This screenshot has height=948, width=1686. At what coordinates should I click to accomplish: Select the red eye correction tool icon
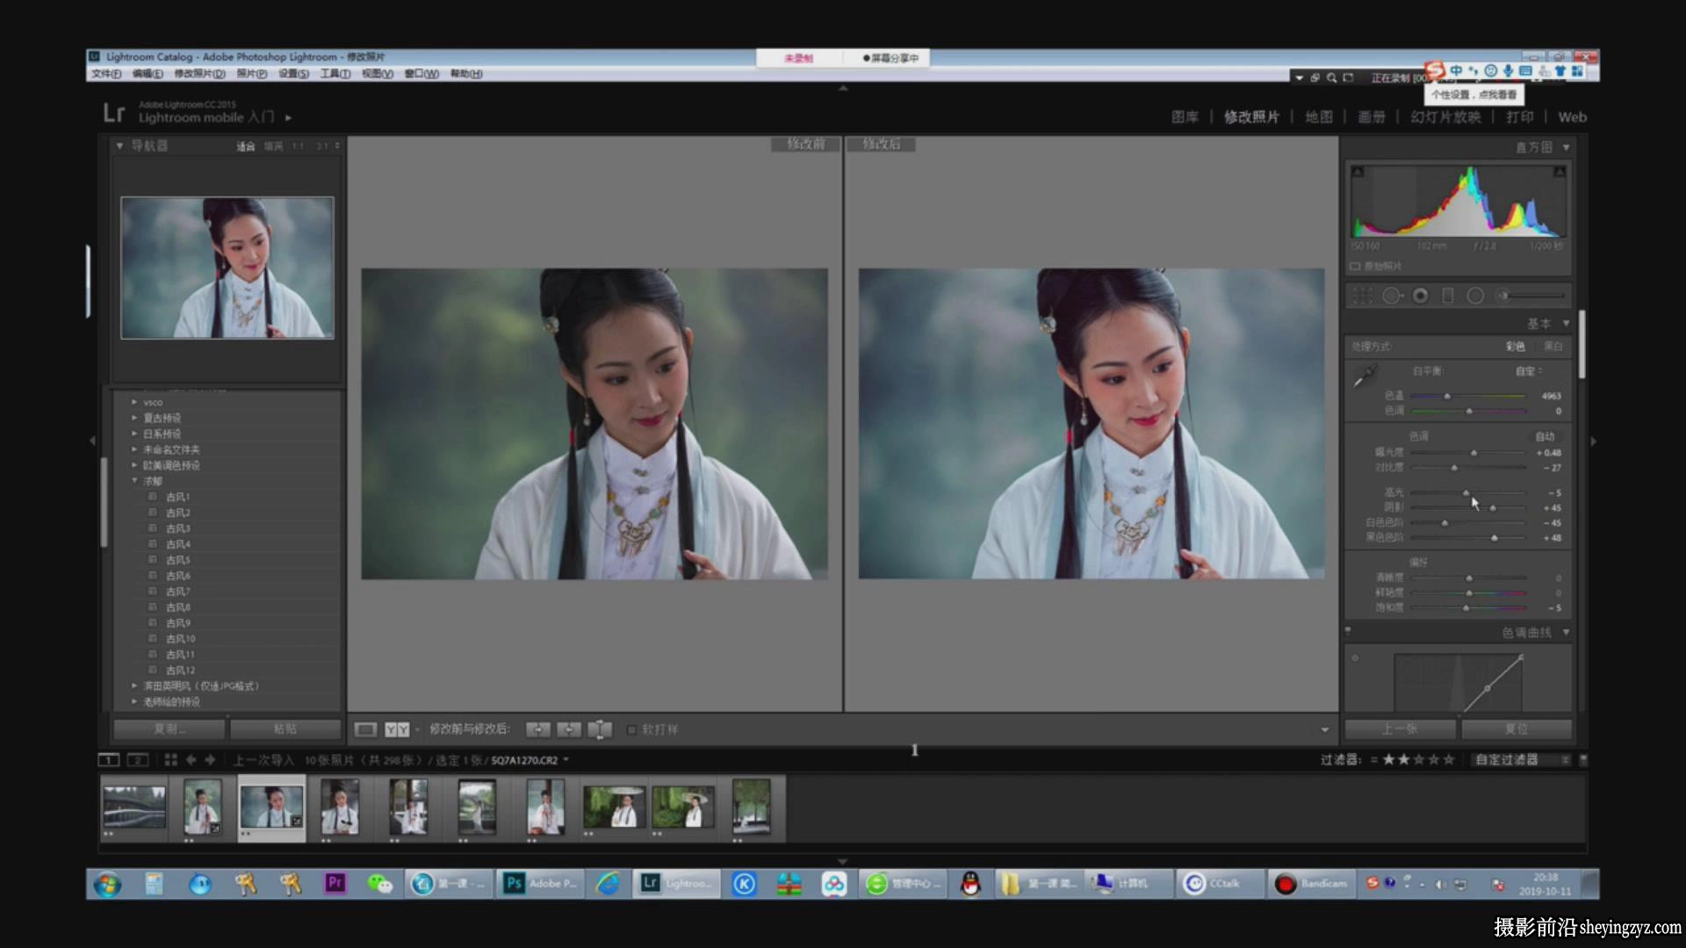(x=1420, y=297)
